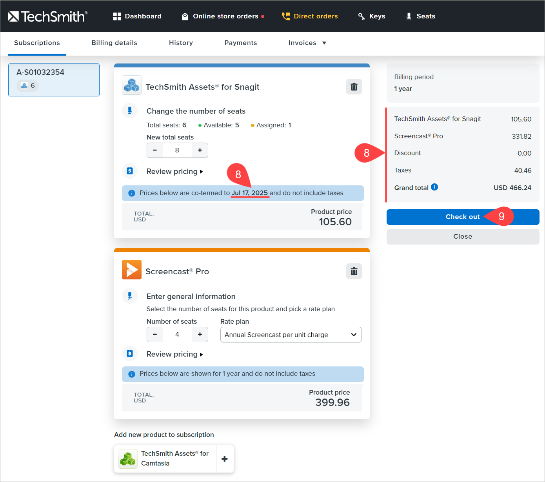Expand Review pricing under Screencast Pro
The image size is (545, 482).
coord(174,354)
